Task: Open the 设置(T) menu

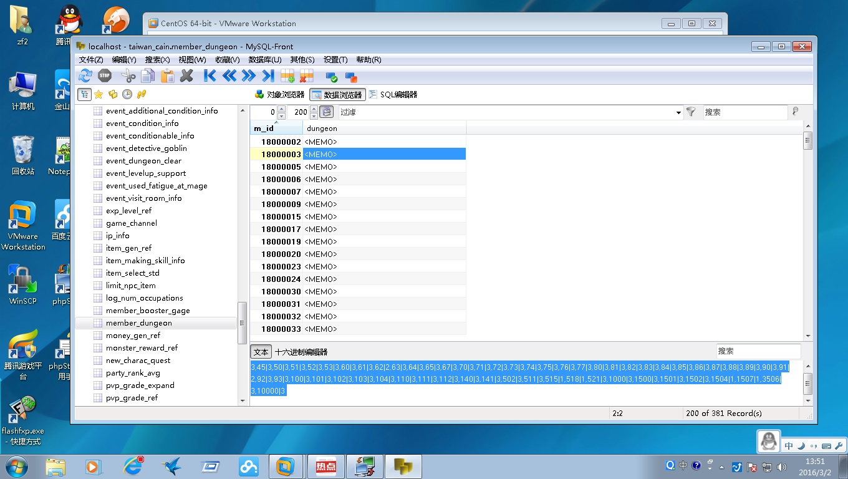Action: click(x=335, y=60)
